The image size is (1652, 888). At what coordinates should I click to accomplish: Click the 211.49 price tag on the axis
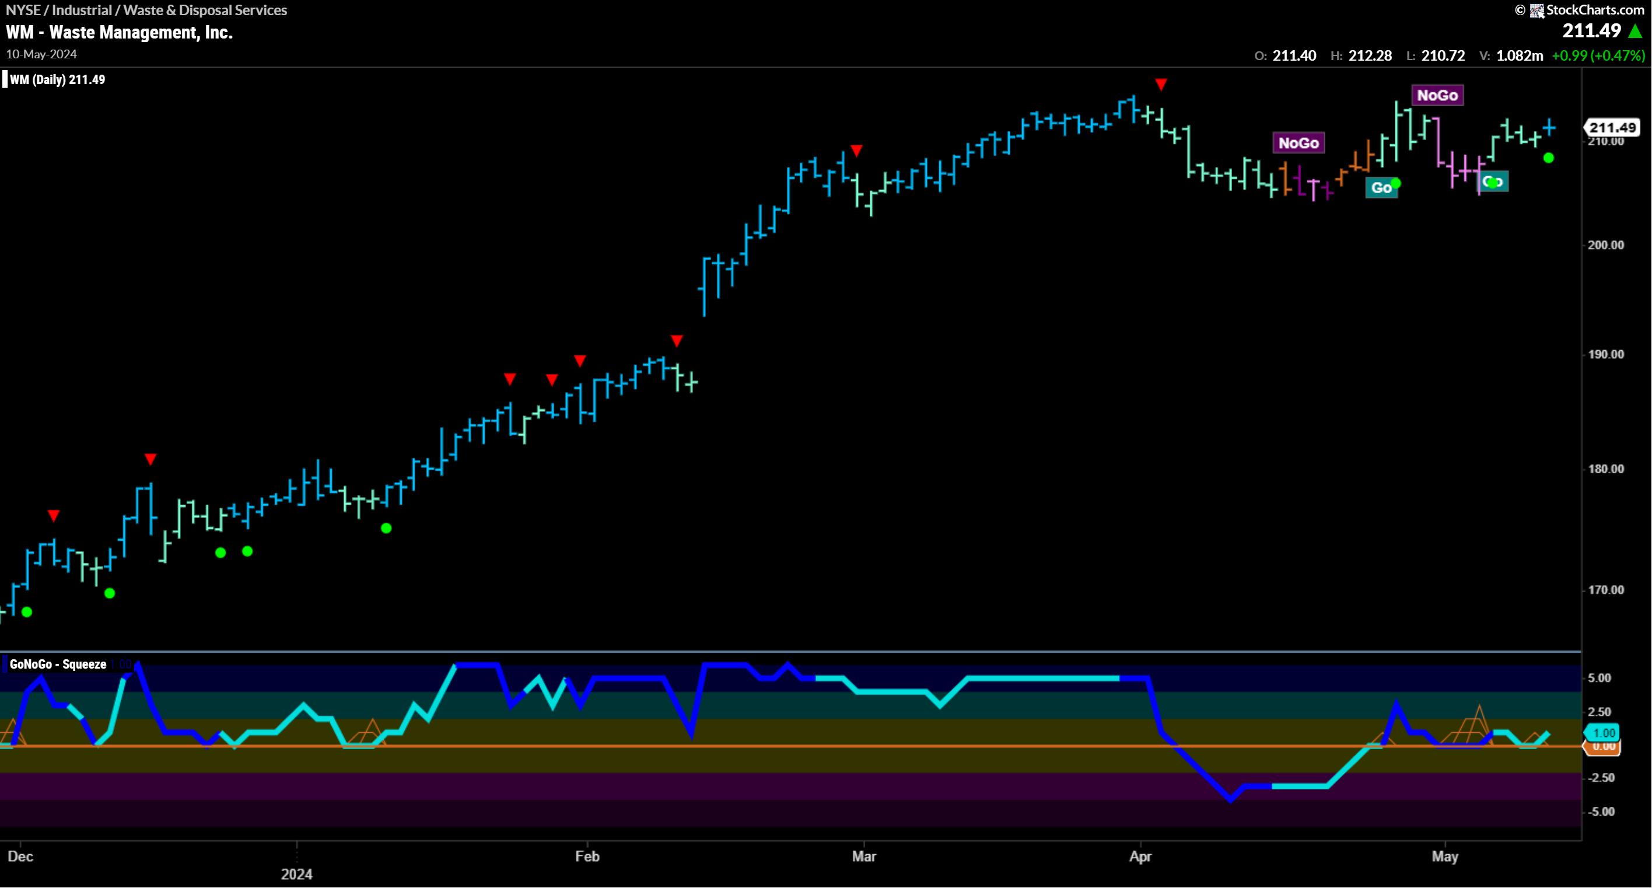point(1612,128)
